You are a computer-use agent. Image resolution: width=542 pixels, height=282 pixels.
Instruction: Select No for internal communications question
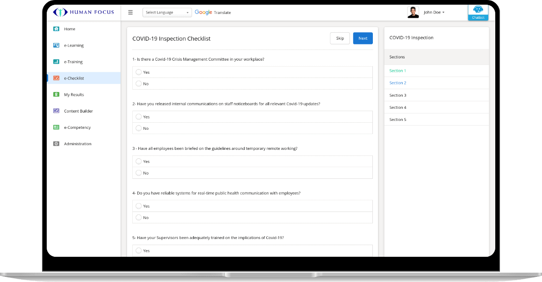[138, 128]
